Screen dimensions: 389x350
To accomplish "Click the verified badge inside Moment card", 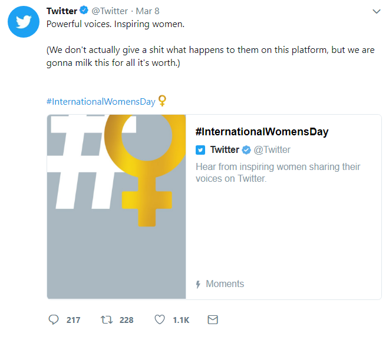I will pos(246,150).
